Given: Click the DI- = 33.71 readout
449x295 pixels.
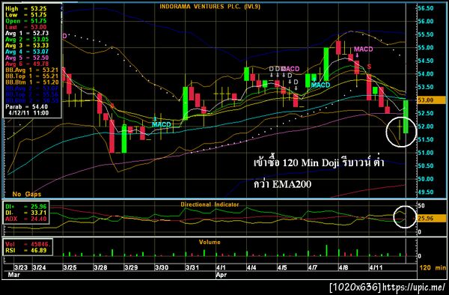Looking at the screenshot, I should pyautogui.click(x=25, y=213).
